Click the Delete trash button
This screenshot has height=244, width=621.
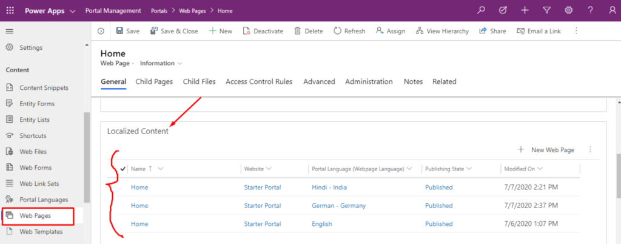click(x=309, y=31)
